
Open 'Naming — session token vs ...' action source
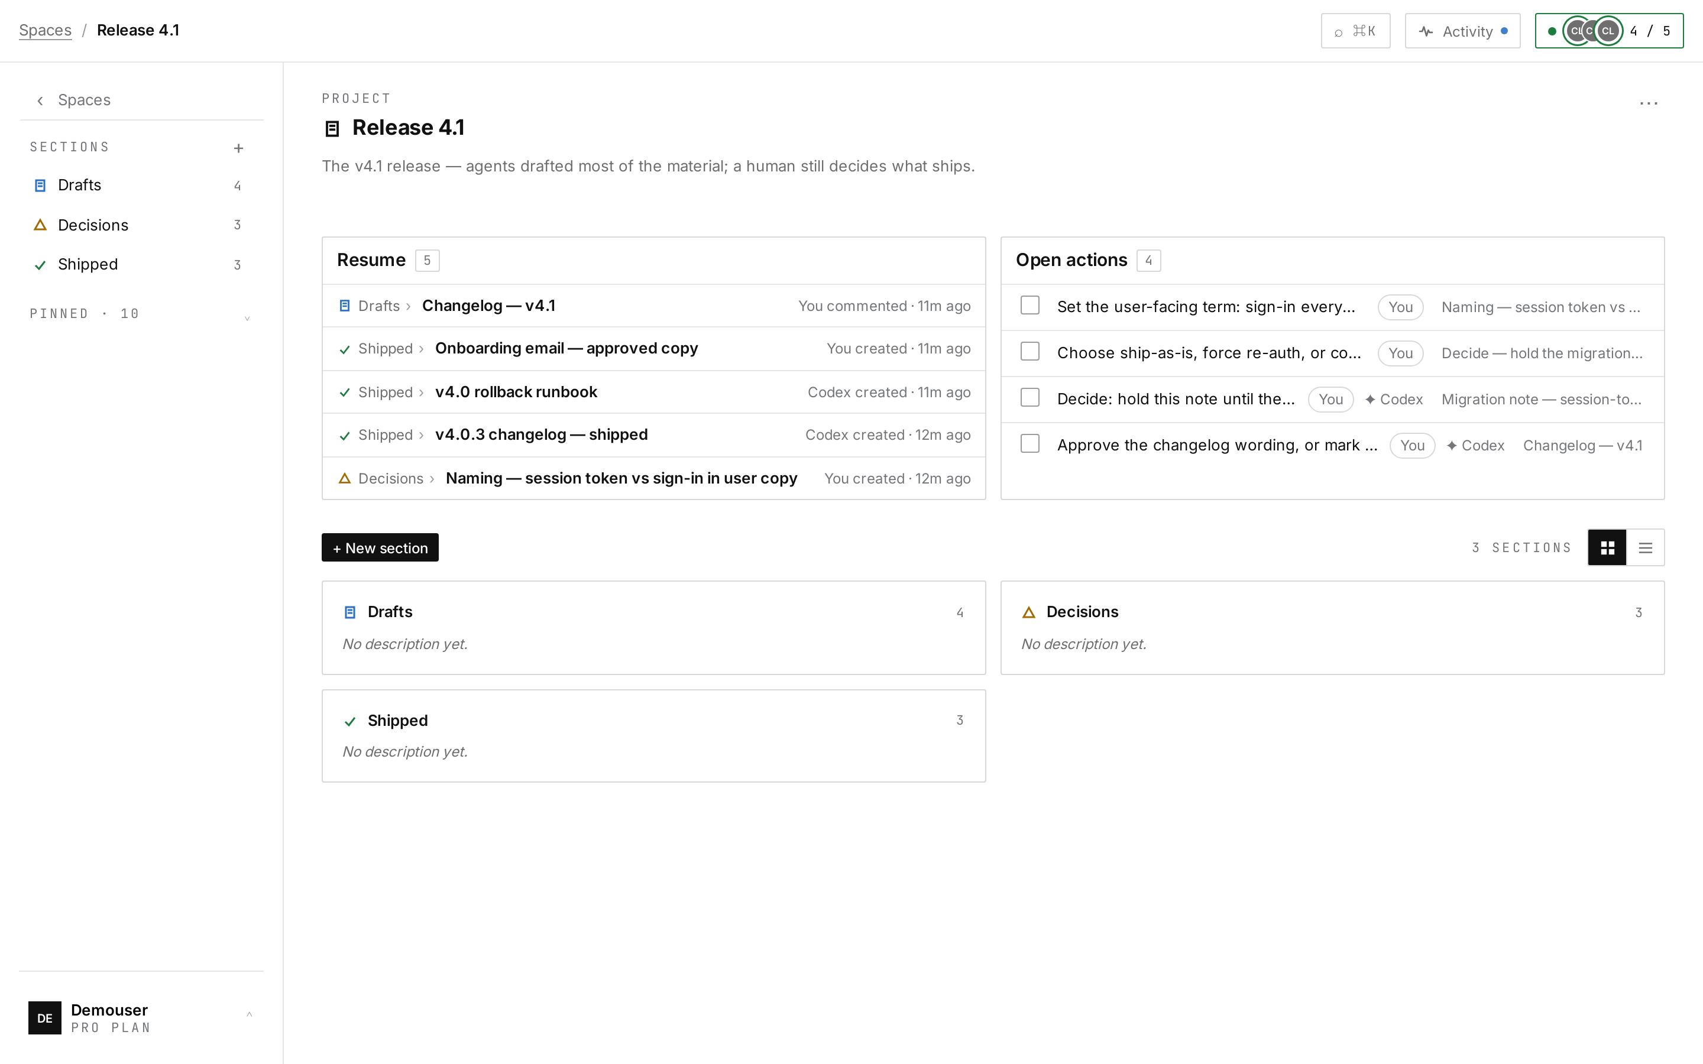[1540, 307]
